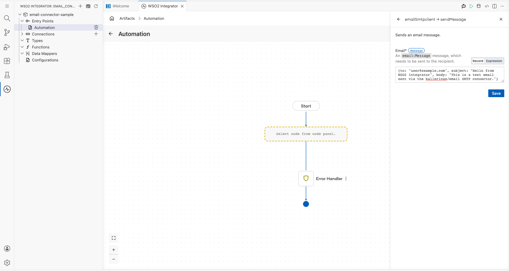
Task: Run the integration with the play icon
Action: click(x=471, y=6)
